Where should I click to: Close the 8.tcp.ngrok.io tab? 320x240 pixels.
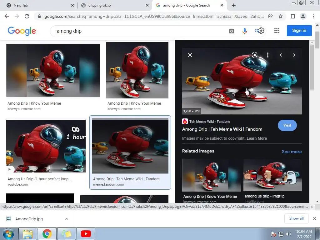click(147, 6)
